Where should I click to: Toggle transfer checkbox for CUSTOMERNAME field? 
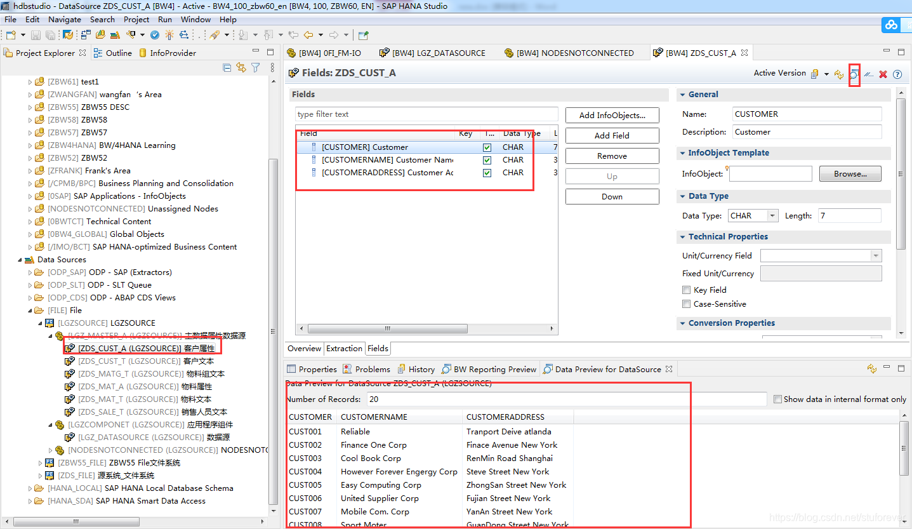coord(487,159)
